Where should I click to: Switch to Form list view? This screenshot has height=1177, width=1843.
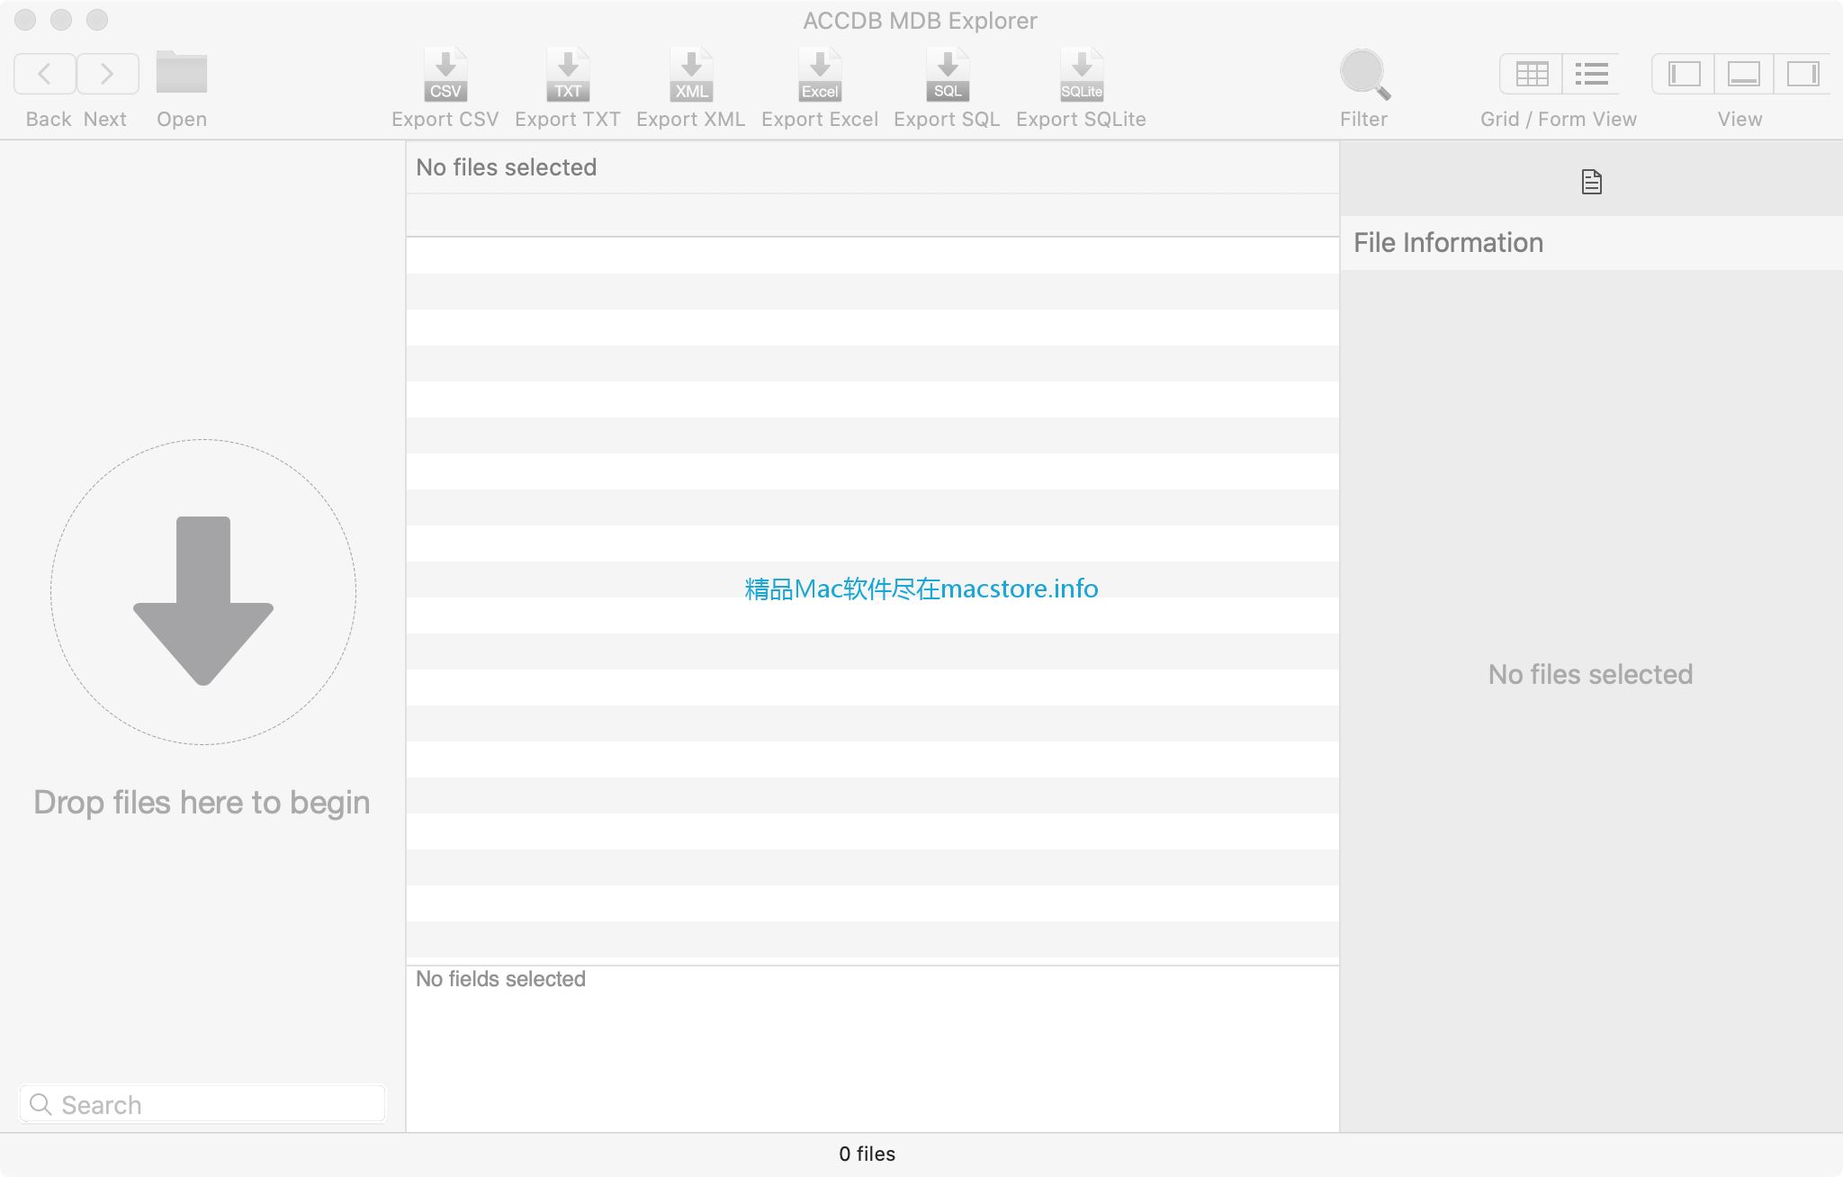click(1591, 73)
